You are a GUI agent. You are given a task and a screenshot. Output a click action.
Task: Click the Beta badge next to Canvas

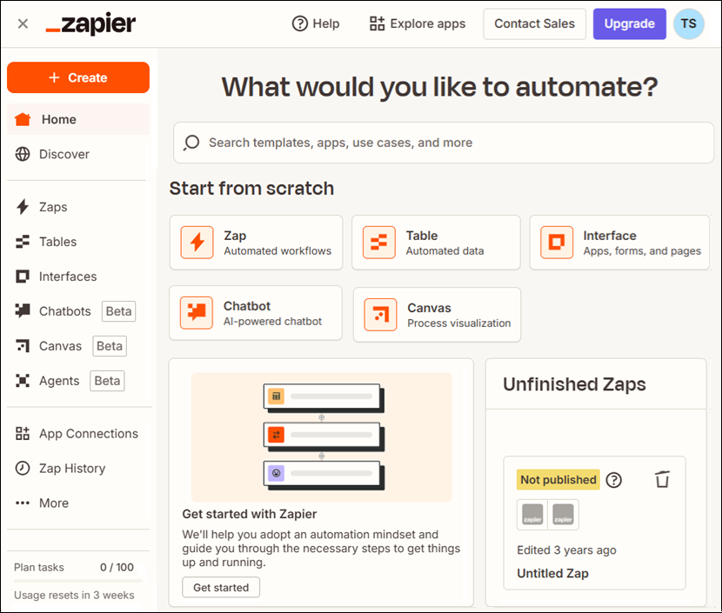(110, 346)
